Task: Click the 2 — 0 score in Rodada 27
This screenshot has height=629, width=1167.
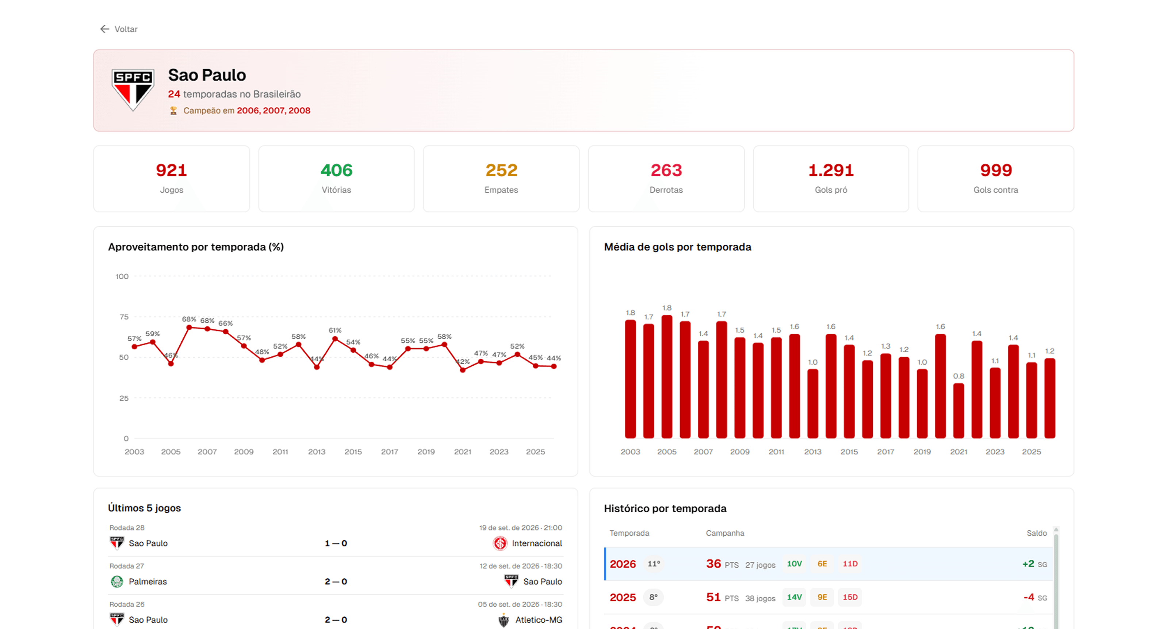Action: click(336, 582)
